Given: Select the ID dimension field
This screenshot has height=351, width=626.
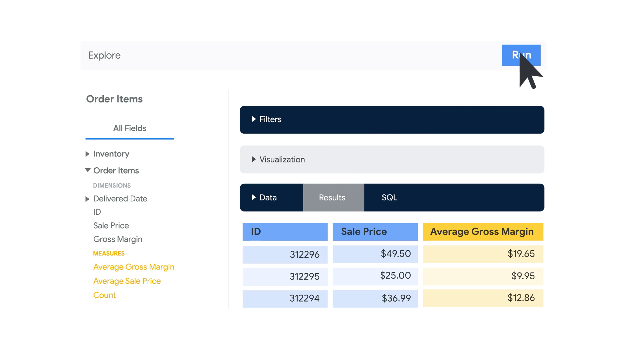Looking at the screenshot, I should point(97,212).
